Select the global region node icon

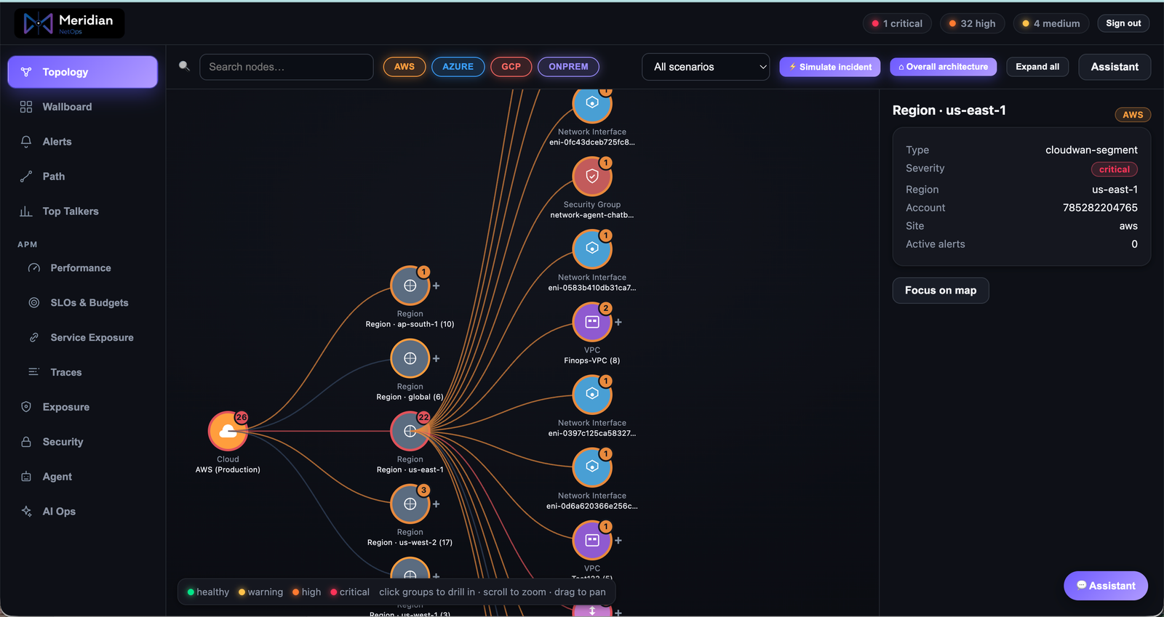[410, 358]
